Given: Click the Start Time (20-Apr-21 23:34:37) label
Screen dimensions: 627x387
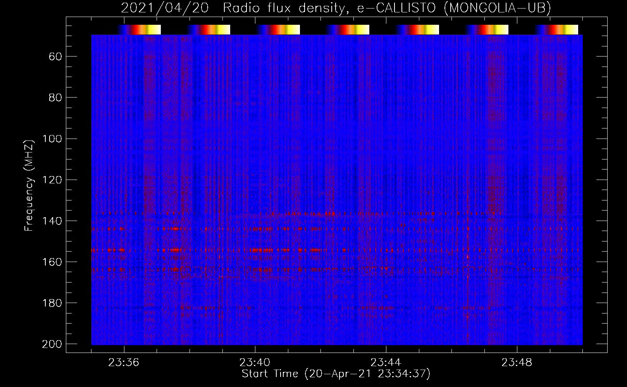Looking at the screenshot, I should point(336,374).
